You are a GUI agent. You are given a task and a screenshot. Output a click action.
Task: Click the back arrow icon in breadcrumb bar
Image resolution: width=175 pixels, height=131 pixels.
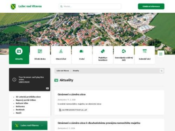click(x=162, y=71)
